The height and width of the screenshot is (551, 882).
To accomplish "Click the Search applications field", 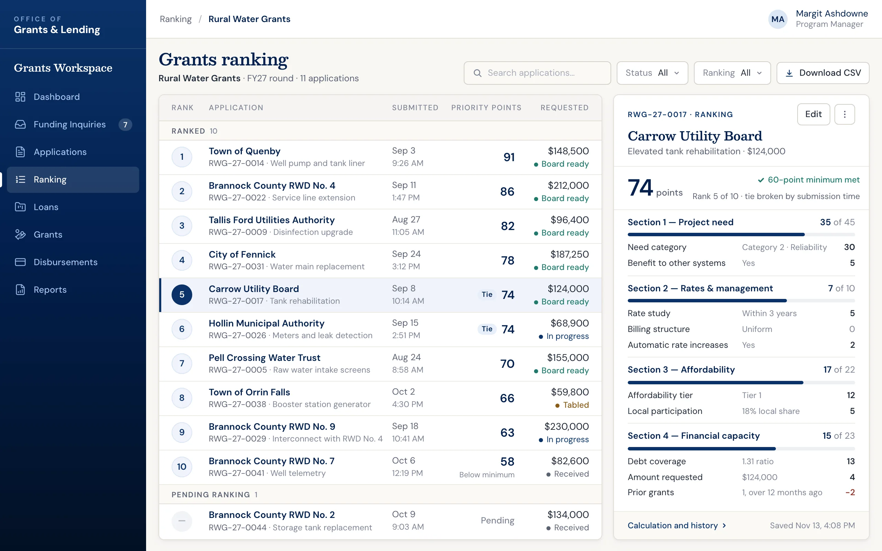I will [x=537, y=73].
